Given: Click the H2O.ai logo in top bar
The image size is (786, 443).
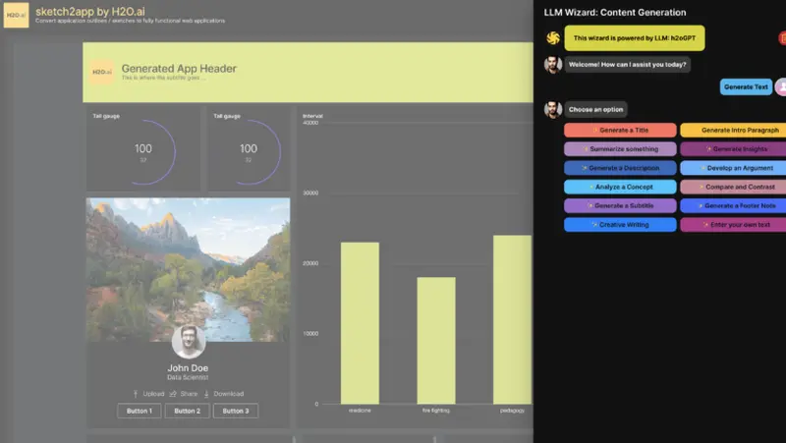Looking at the screenshot, I should click(16, 15).
